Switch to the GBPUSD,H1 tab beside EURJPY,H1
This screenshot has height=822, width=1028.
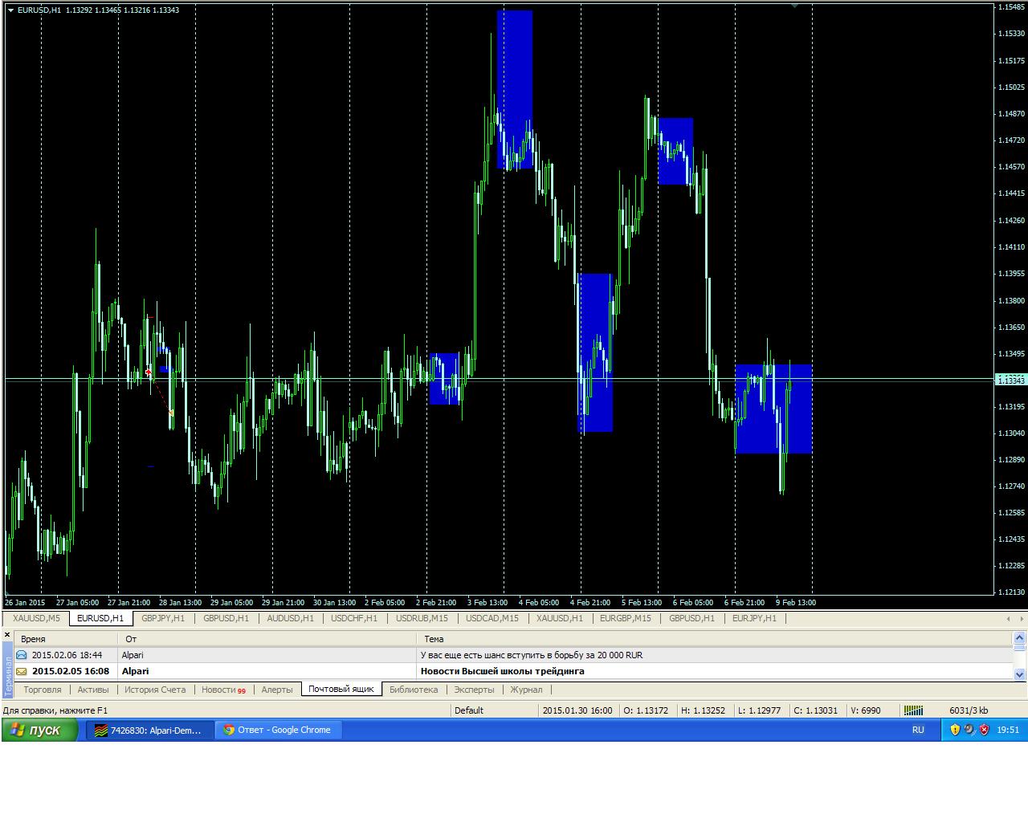pos(691,618)
